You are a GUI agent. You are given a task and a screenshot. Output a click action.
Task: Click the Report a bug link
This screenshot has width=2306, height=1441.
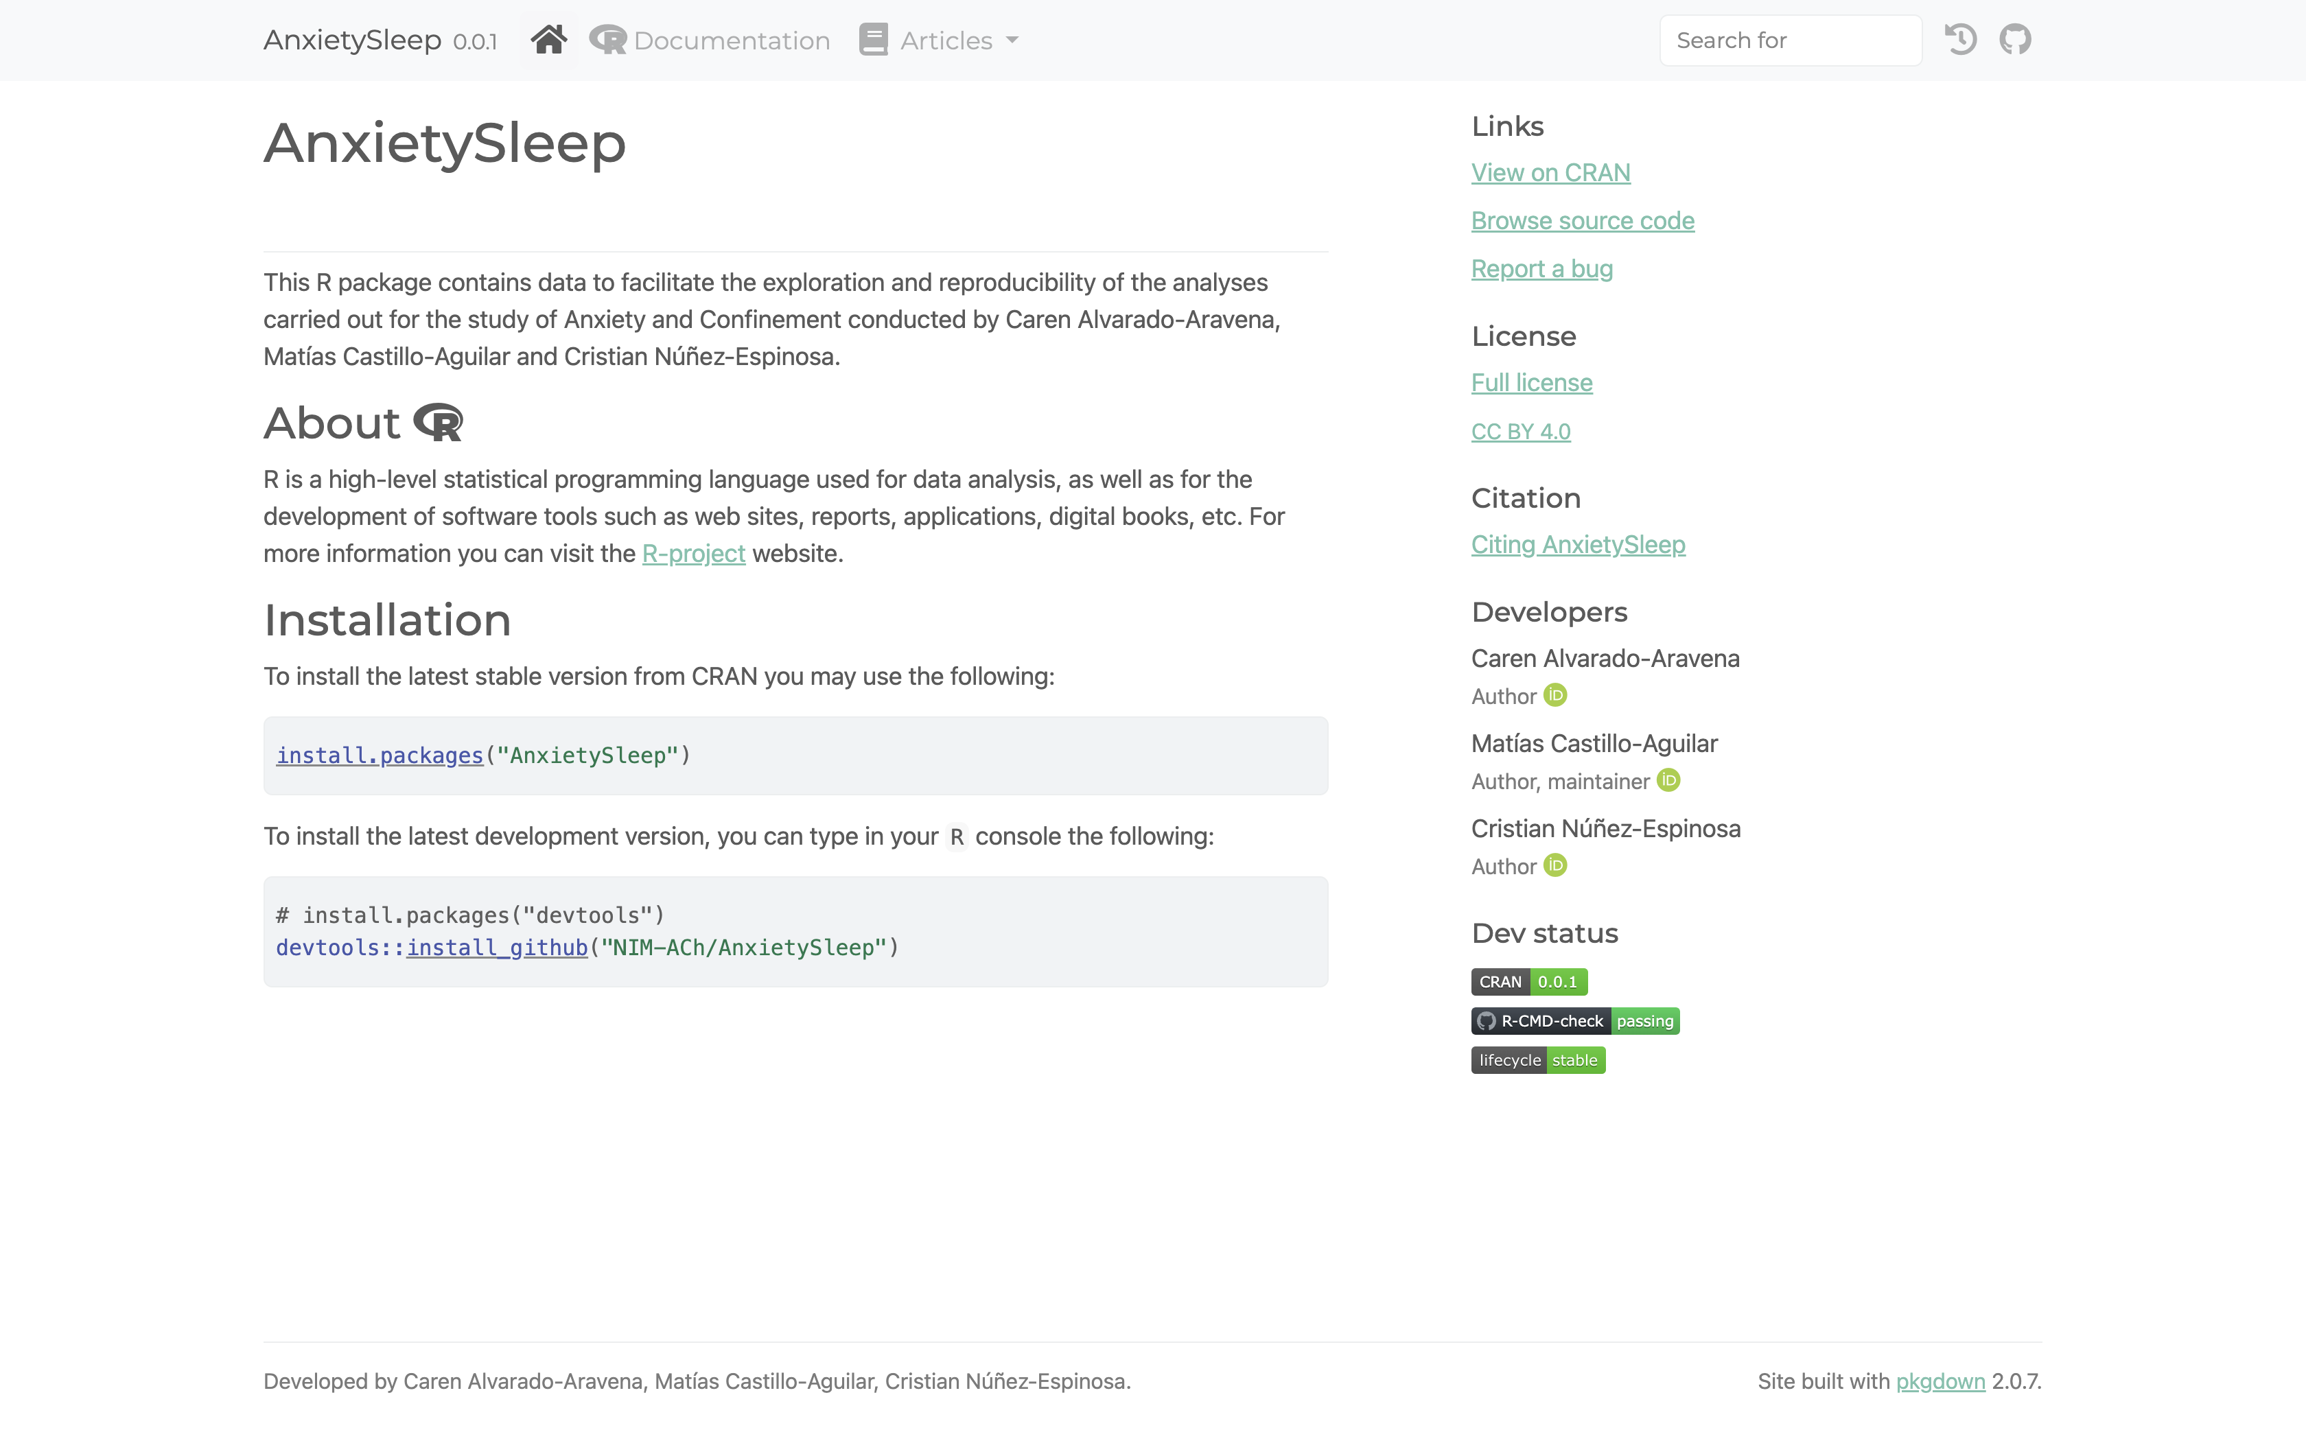click(1541, 269)
